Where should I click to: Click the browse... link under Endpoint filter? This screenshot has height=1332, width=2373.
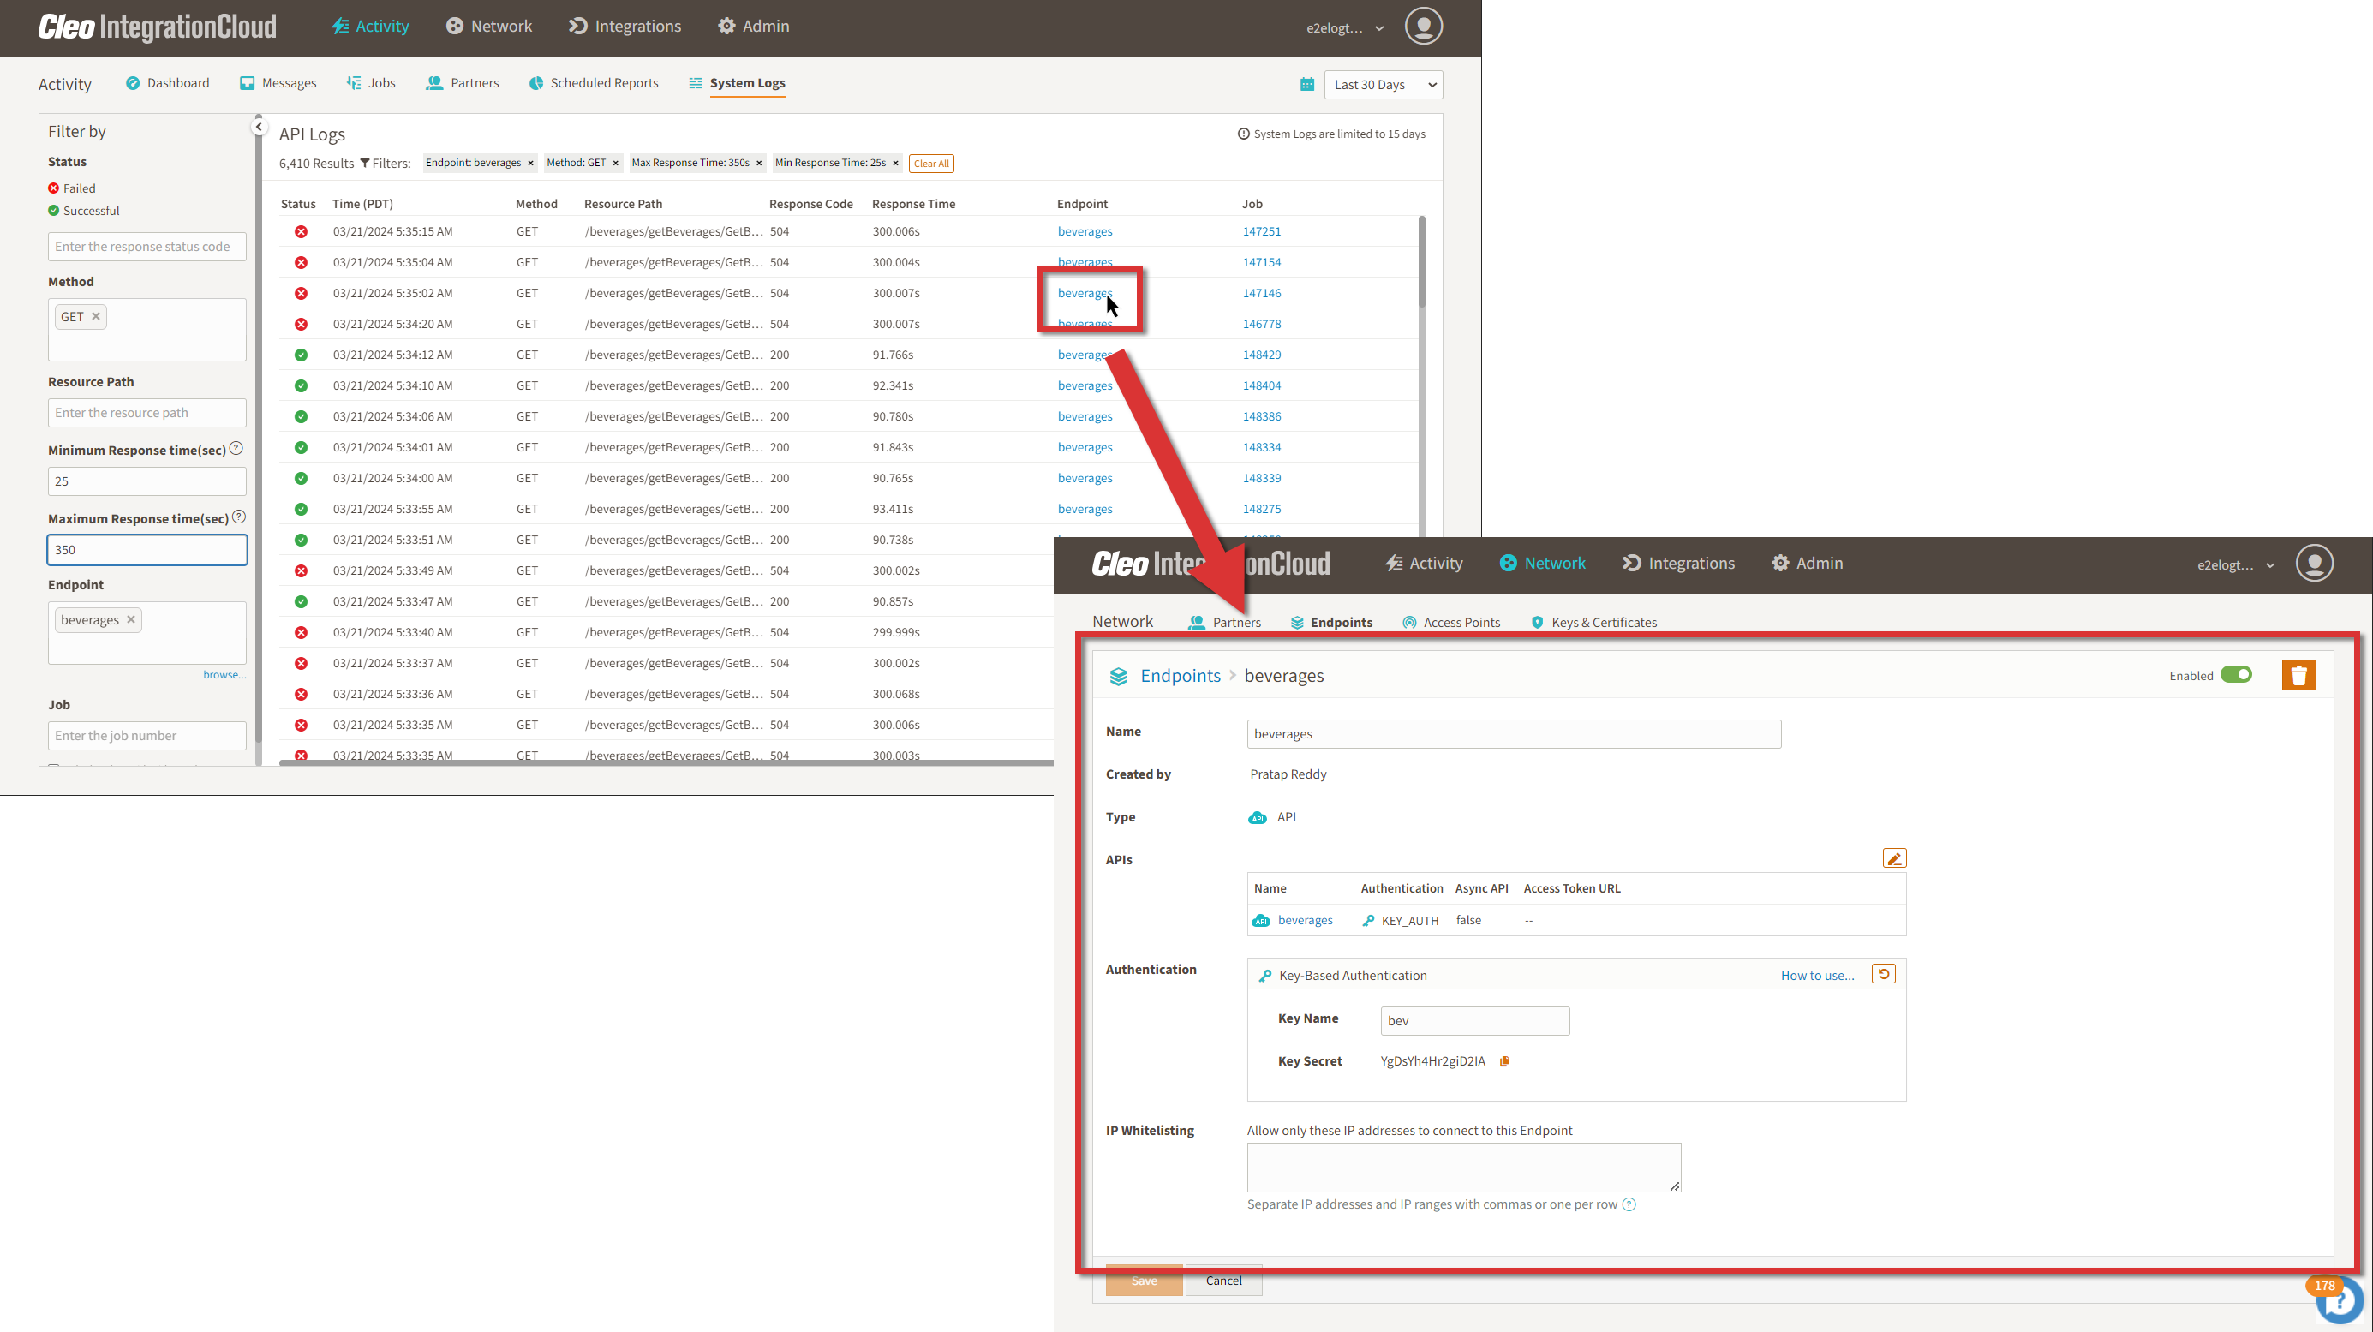(224, 675)
